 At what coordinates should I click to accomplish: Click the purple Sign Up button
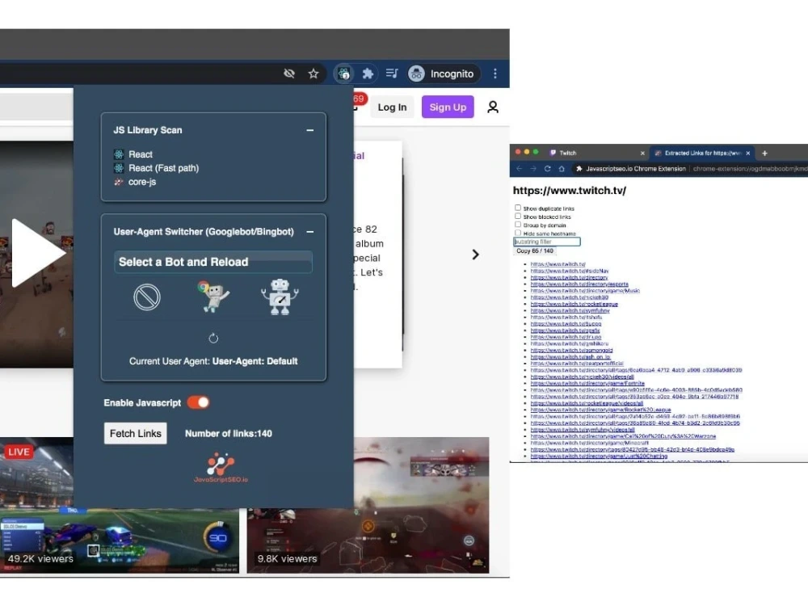(x=448, y=107)
